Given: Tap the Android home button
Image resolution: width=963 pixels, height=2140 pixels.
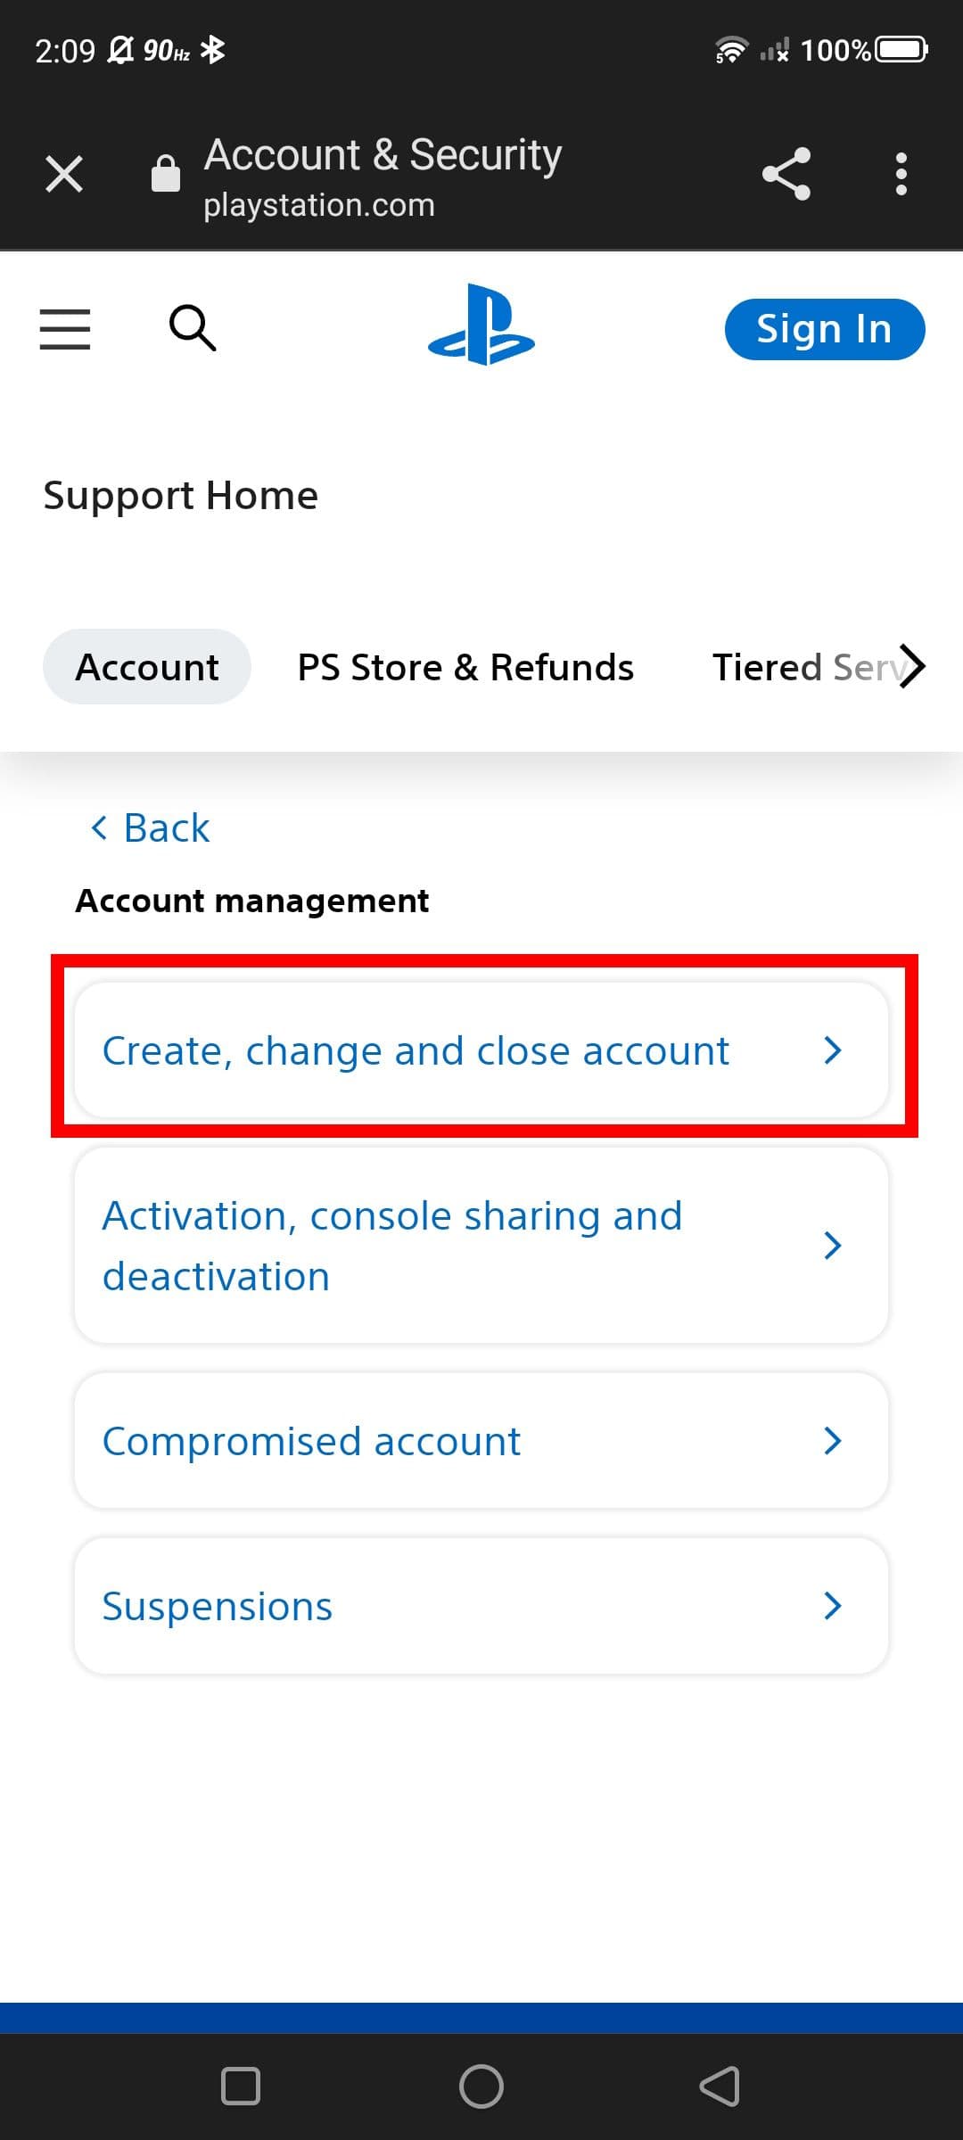Looking at the screenshot, I should [x=481, y=2086].
